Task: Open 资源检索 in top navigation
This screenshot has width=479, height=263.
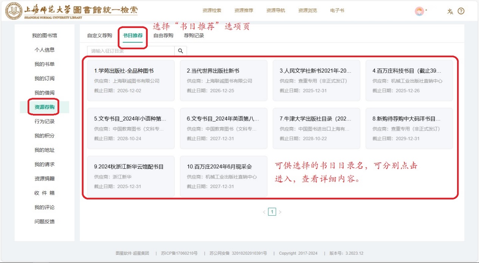Action: (x=212, y=11)
